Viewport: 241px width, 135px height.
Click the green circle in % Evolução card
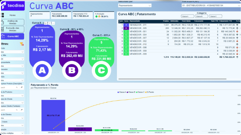click(96, 17)
